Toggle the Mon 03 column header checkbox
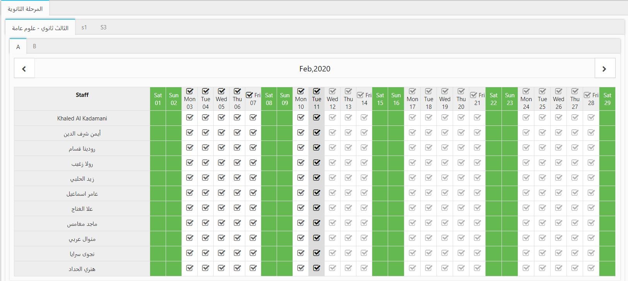The height and width of the screenshot is (281, 628). (190, 91)
